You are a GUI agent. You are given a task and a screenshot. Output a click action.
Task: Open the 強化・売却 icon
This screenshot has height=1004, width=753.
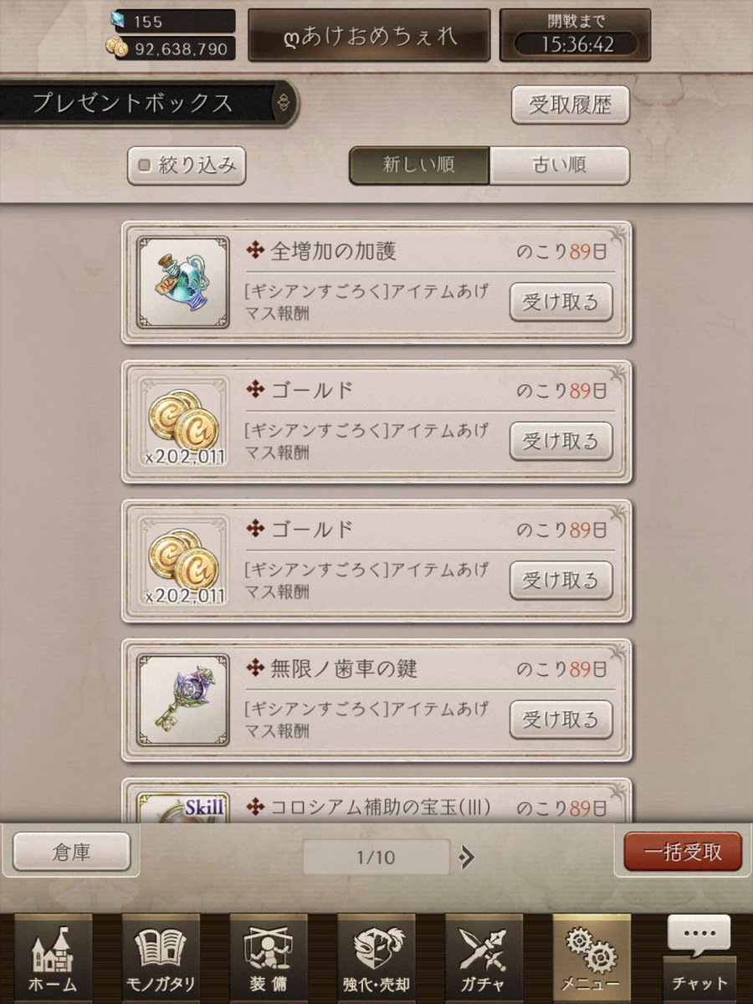tap(376, 958)
